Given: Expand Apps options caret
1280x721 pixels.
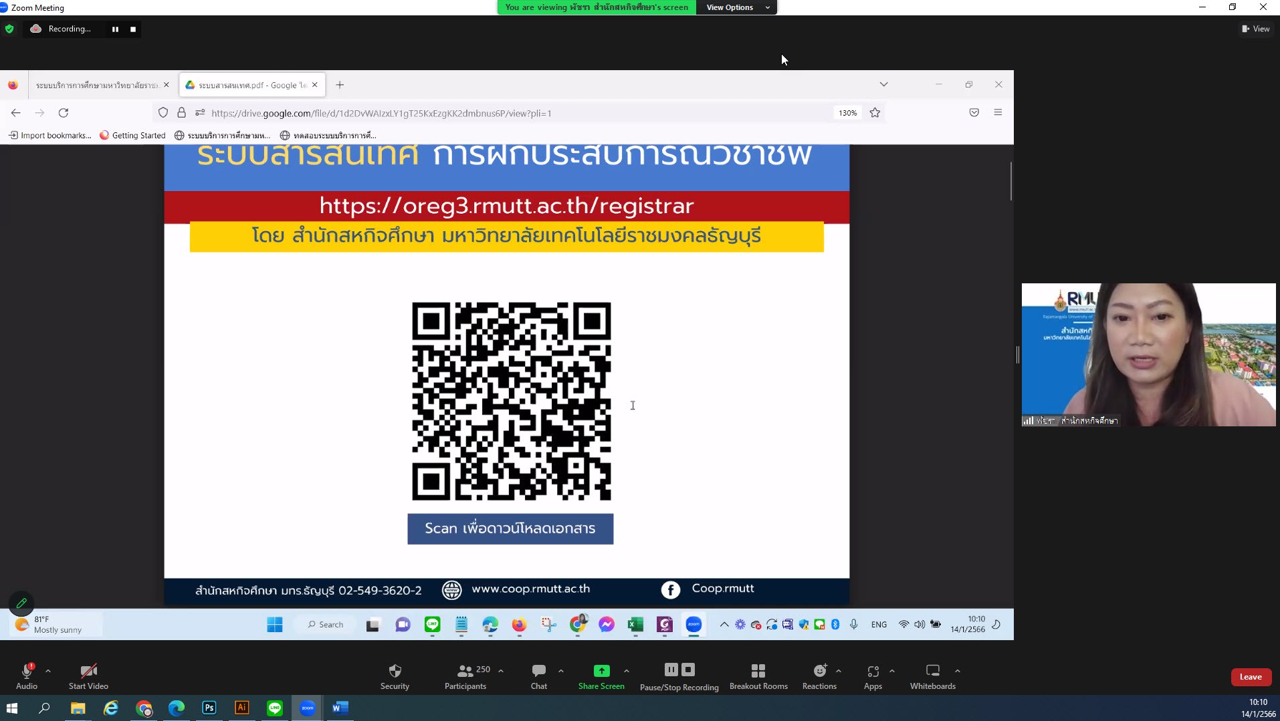Looking at the screenshot, I should pos(892,671).
